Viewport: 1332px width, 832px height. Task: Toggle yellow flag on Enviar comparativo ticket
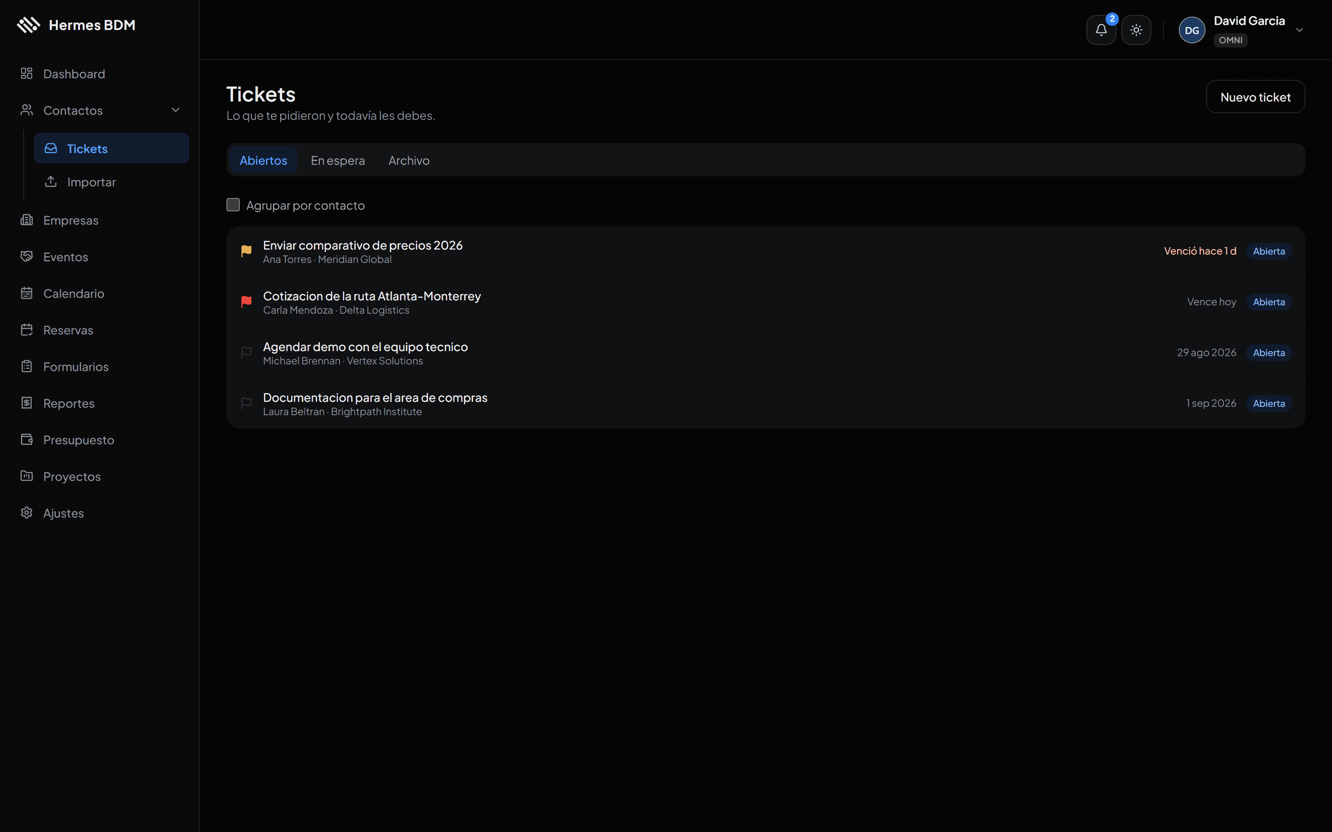[x=246, y=251]
